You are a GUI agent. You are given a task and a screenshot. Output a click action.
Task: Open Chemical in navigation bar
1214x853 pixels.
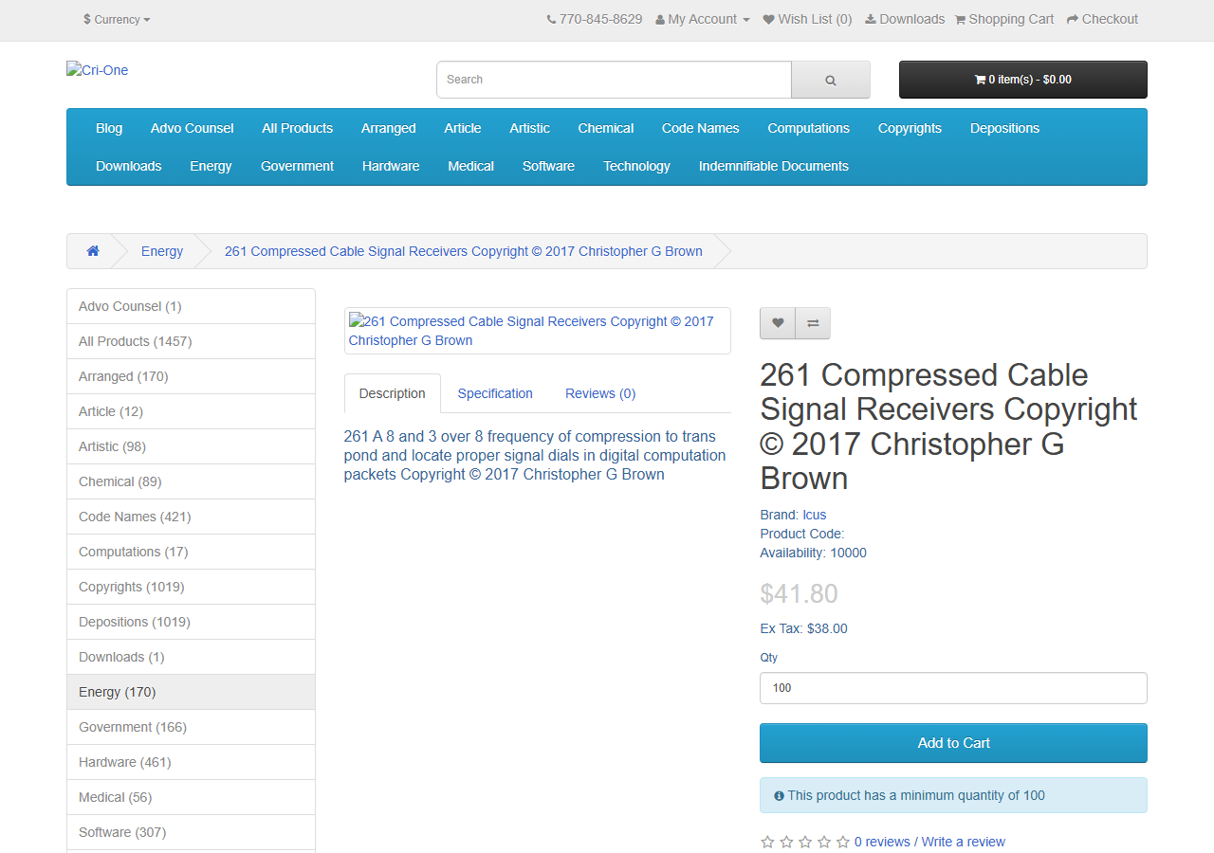pyautogui.click(x=606, y=128)
